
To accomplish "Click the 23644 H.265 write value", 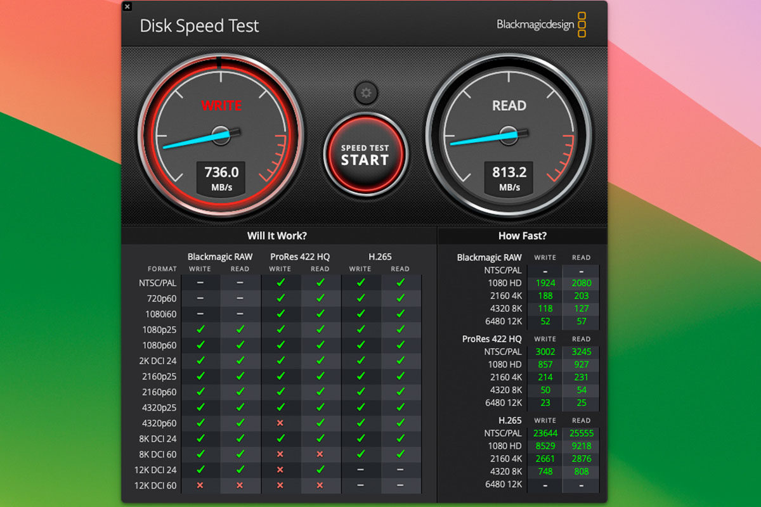I will click(545, 433).
